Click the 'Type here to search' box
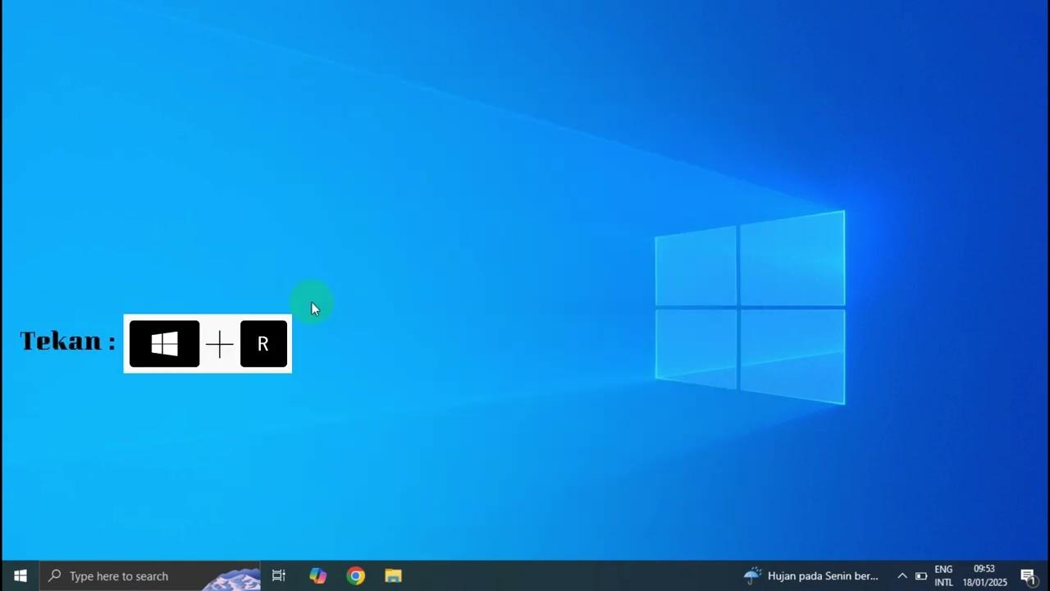The height and width of the screenshot is (591, 1050). pyautogui.click(x=150, y=576)
